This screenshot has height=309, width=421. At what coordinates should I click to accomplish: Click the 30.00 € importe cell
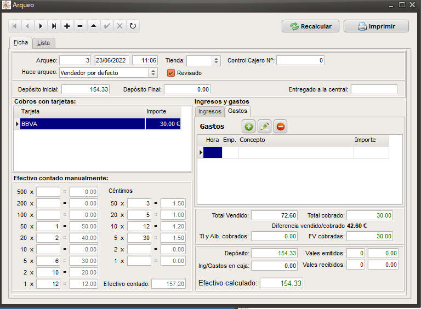163,124
